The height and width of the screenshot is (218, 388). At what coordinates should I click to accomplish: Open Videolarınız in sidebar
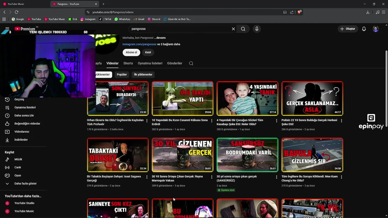[x=22, y=132]
